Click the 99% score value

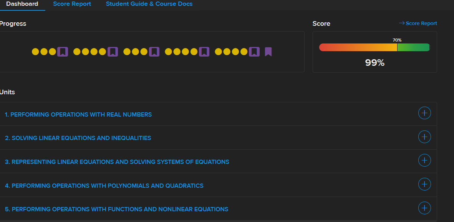374,63
